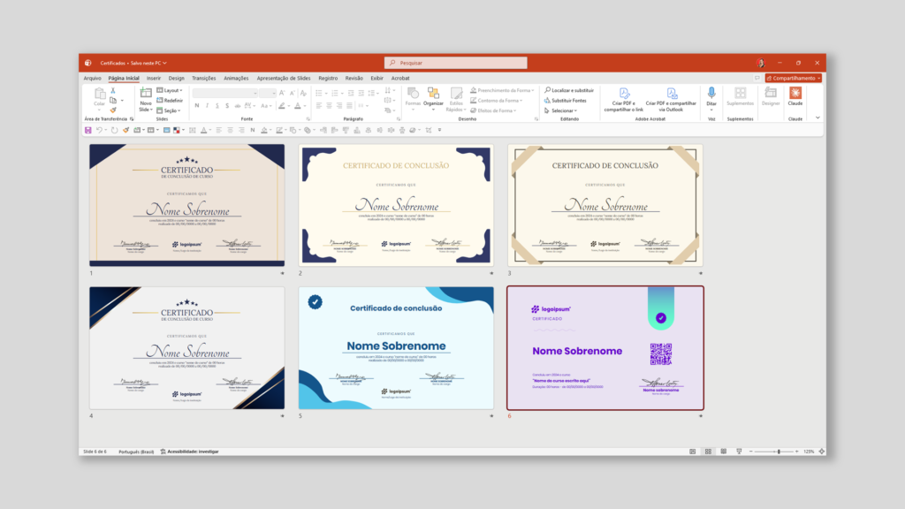The width and height of the screenshot is (905, 509).
Task: Click the Redo icon in quick access toolbar
Action: point(114,131)
